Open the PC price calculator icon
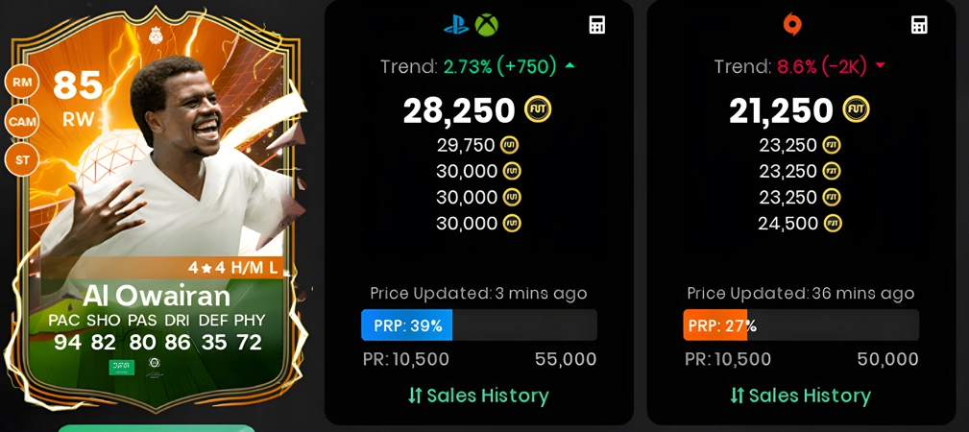Image resolution: width=969 pixels, height=432 pixels. click(x=919, y=25)
